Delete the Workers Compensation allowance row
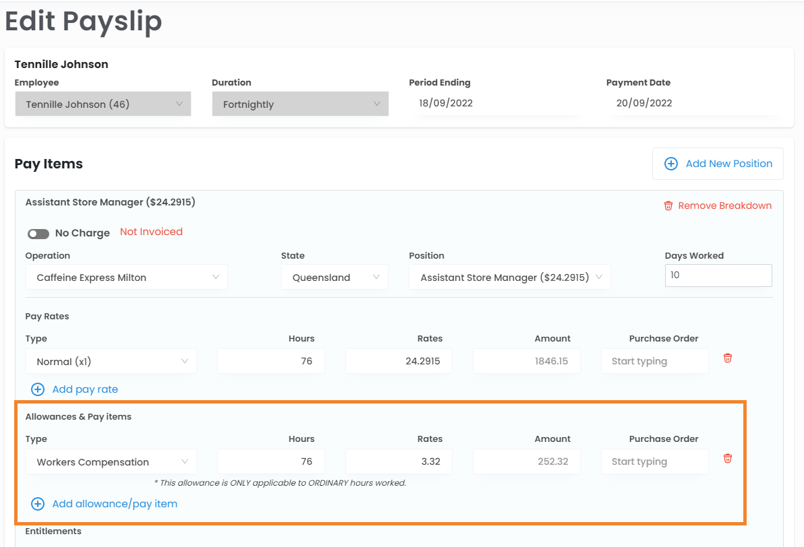Image resolution: width=804 pixels, height=547 pixels. (x=728, y=459)
